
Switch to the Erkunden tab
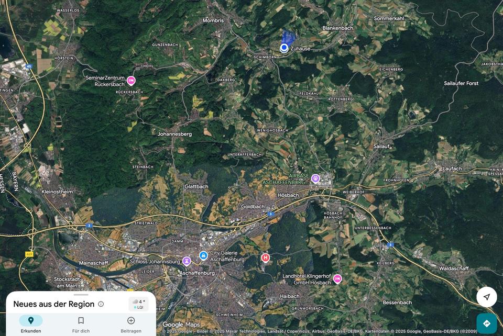click(x=31, y=324)
